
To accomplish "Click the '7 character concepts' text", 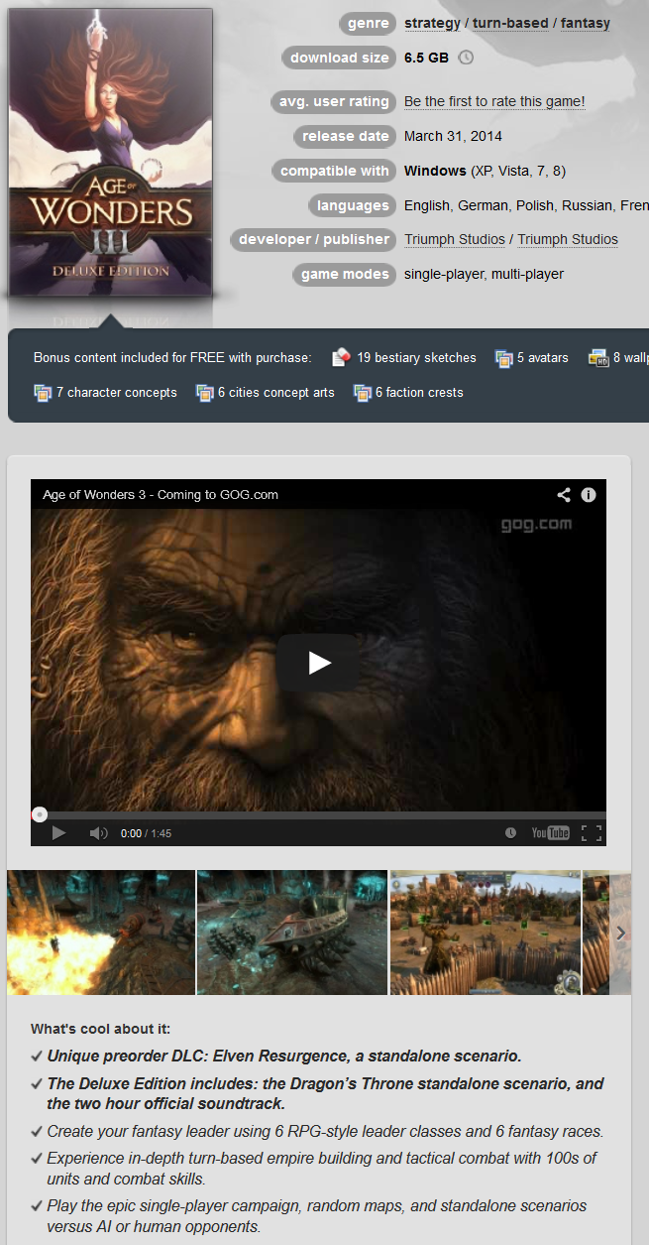I will pos(117,392).
